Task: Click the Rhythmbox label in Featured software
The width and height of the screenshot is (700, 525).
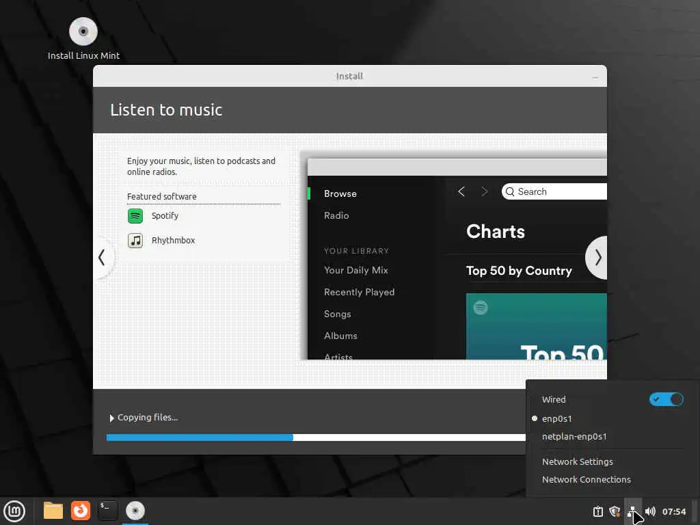Action: (x=173, y=241)
